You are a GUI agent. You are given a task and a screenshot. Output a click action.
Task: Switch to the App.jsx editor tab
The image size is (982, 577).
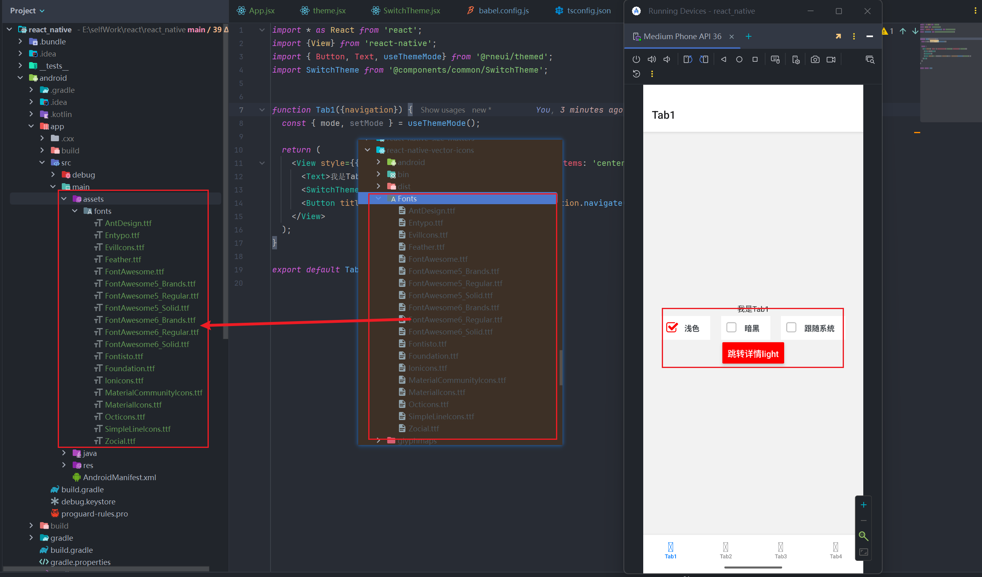click(x=256, y=11)
